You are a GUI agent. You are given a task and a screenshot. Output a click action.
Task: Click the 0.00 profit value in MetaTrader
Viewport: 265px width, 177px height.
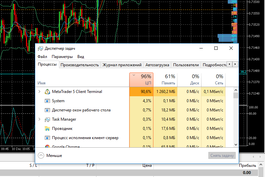pos(247,173)
